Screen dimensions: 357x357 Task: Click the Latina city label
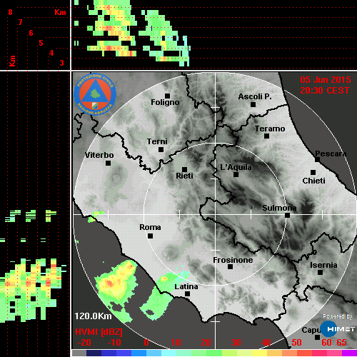point(186,287)
